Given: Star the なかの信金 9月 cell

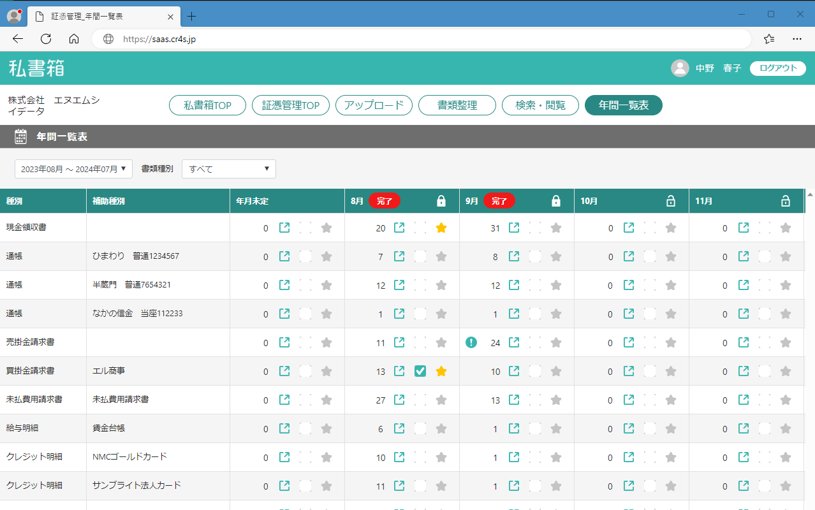Looking at the screenshot, I should pyautogui.click(x=556, y=314).
